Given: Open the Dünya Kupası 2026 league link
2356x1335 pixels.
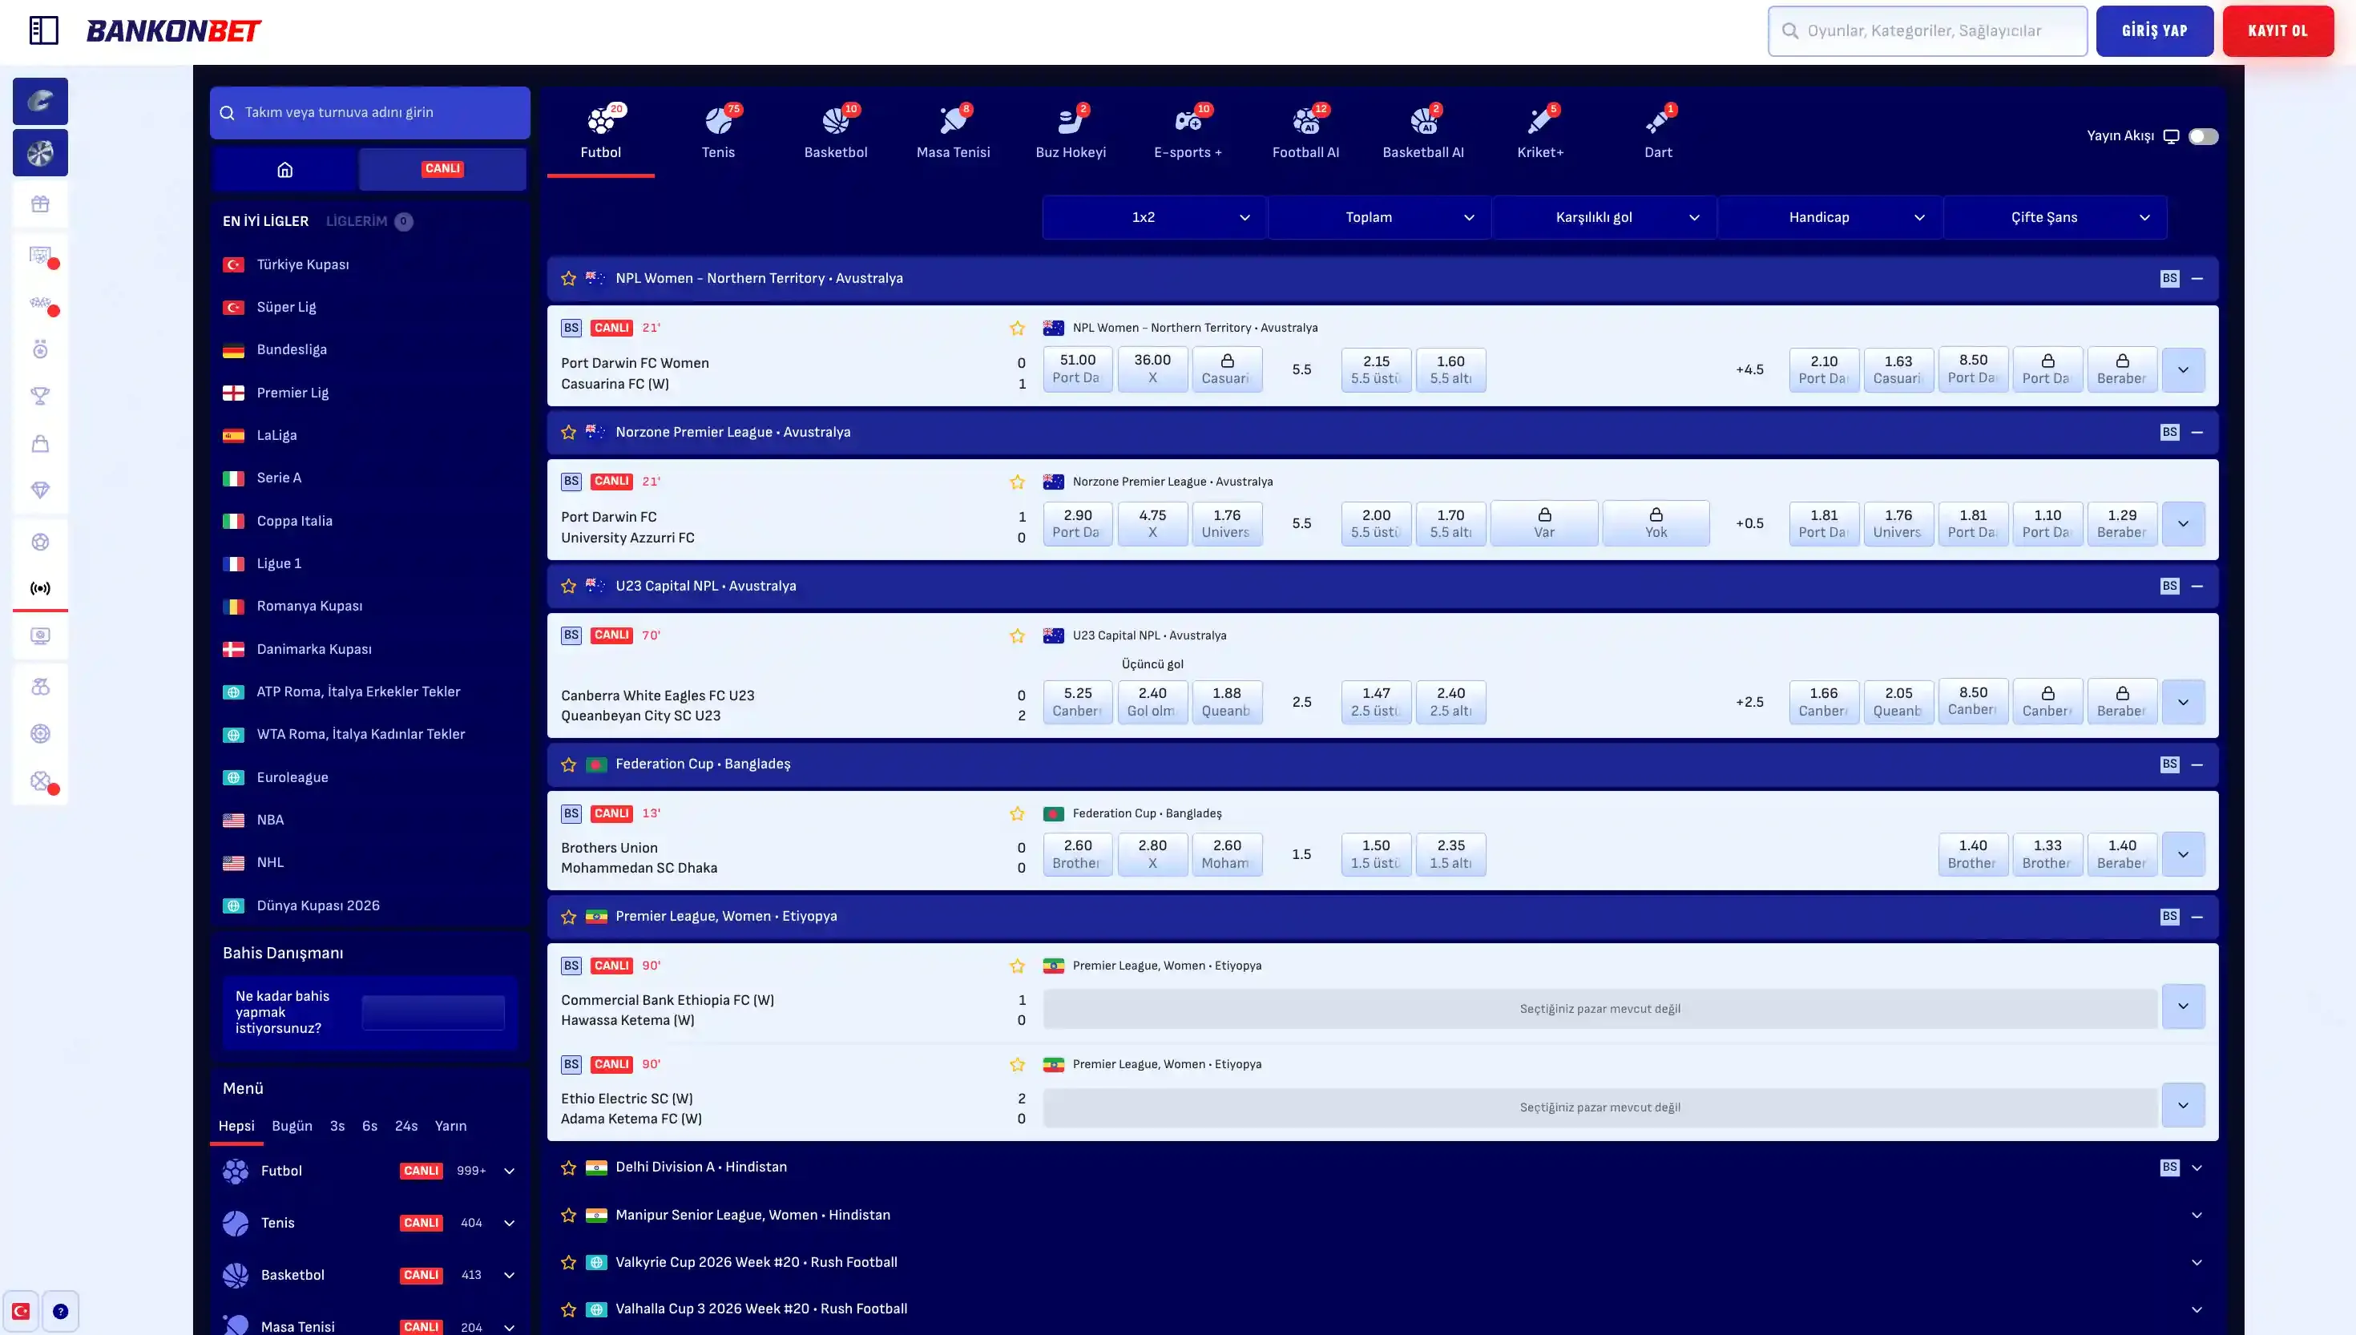Looking at the screenshot, I should pyautogui.click(x=318, y=905).
